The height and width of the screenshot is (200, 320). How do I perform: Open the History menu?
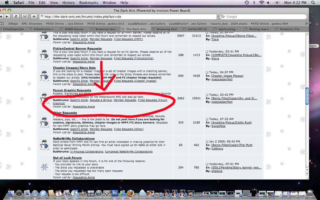[x=68, y=3]
